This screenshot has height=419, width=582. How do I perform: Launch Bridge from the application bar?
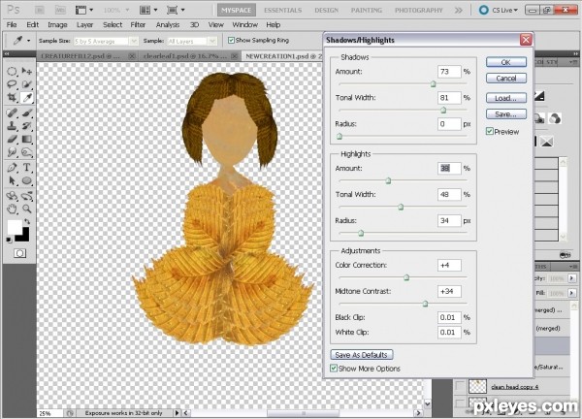click(x=40, y=10)
